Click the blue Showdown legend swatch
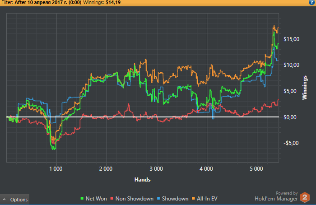The image size is (316, 205). 158,199
